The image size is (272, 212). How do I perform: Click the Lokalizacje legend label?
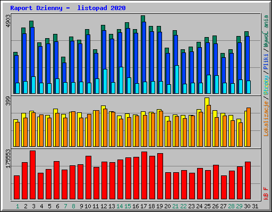(x=266, y=118)
